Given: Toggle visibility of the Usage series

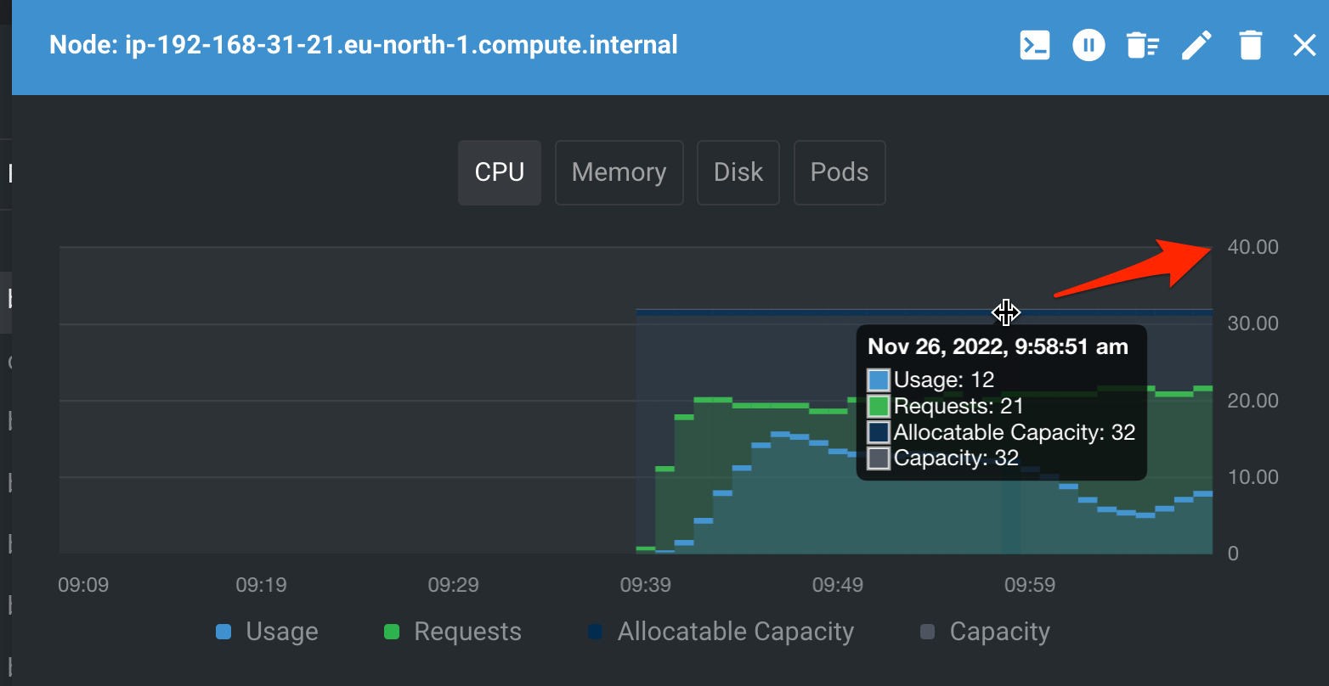Looking at the screenshot, I should pos(267,631).
